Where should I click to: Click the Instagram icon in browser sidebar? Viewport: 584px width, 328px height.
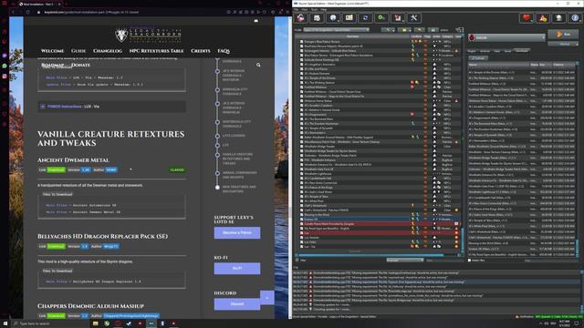click(x=5, y=77)
